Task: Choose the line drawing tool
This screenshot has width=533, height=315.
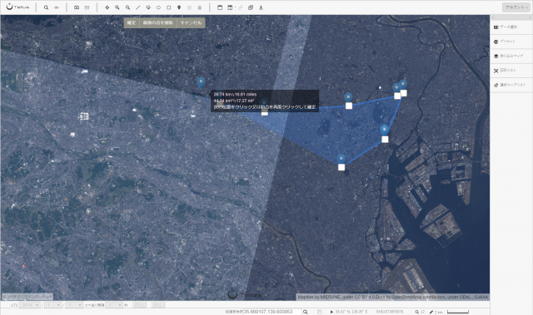Action: [137, 7]
